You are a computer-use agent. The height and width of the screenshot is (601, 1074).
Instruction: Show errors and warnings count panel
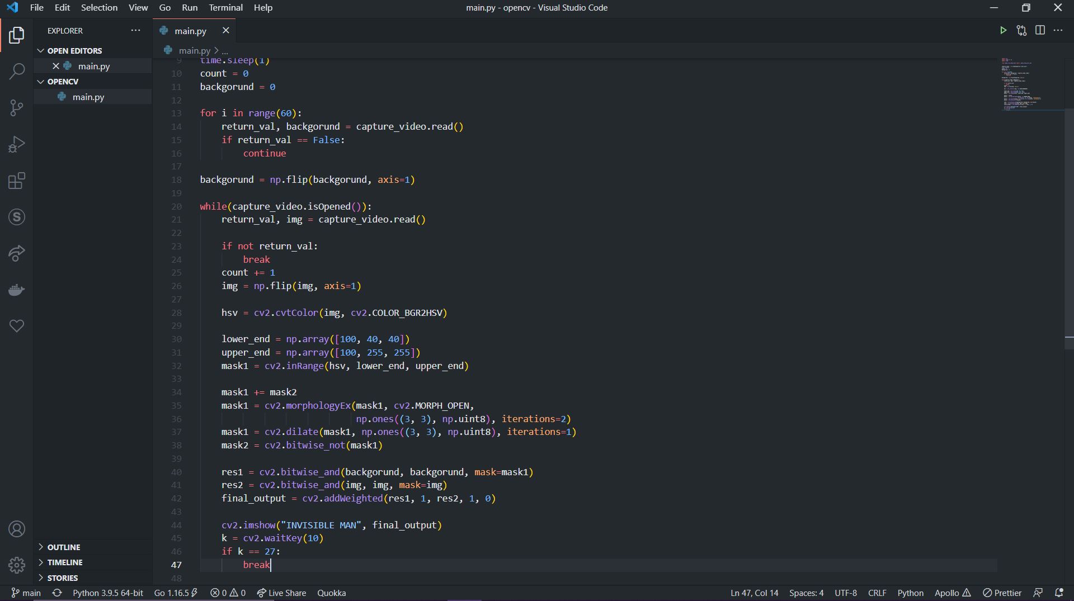pyautogui.click(x=228, y=593)
